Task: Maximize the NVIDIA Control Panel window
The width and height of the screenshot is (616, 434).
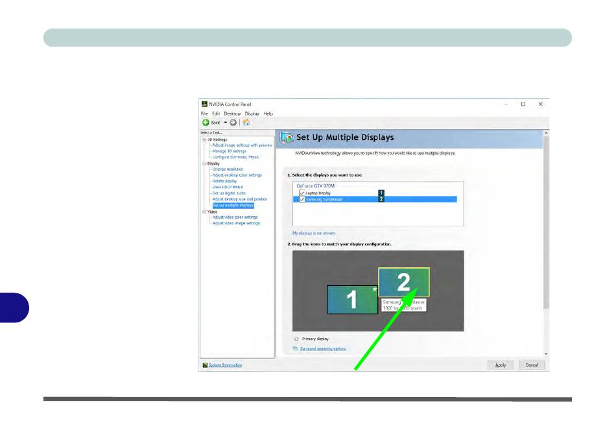Action: 523,104
